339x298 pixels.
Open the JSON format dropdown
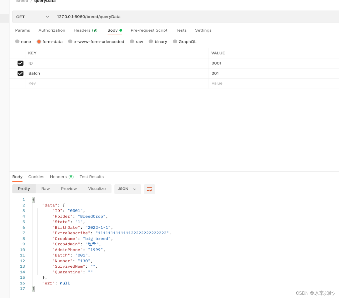[x=128, y=189]
